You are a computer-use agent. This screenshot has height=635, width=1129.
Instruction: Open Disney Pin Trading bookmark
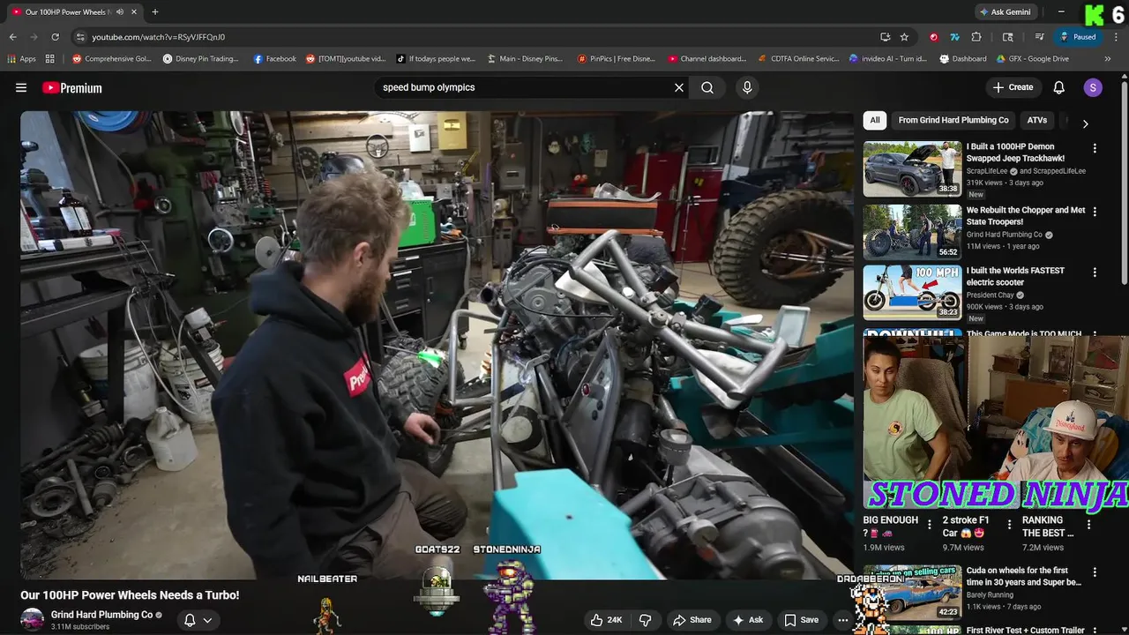(200, 59)
